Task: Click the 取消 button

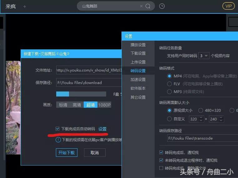Action: pyautogui.click(x=95, y=152)
